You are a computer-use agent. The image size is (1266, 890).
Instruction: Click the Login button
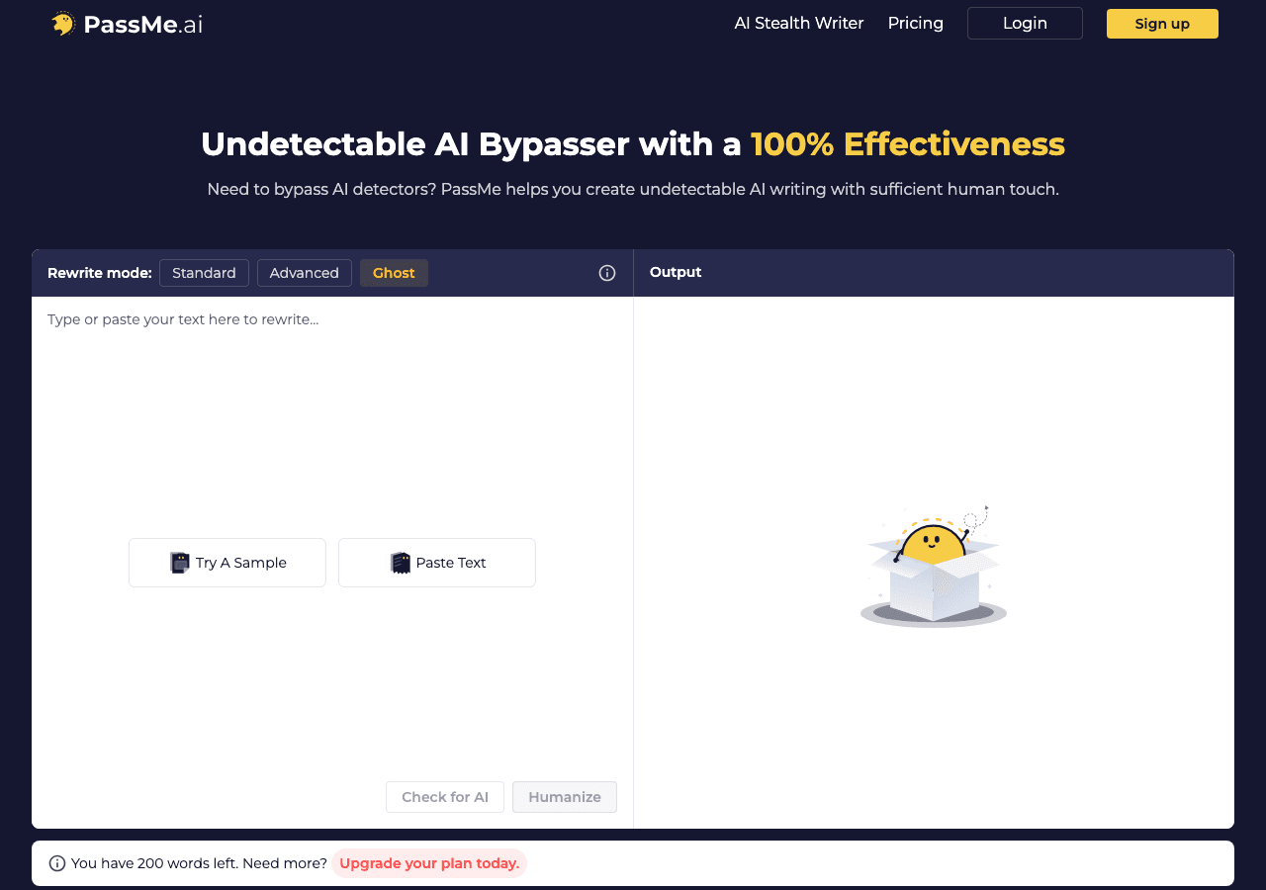click(1025, 23)
